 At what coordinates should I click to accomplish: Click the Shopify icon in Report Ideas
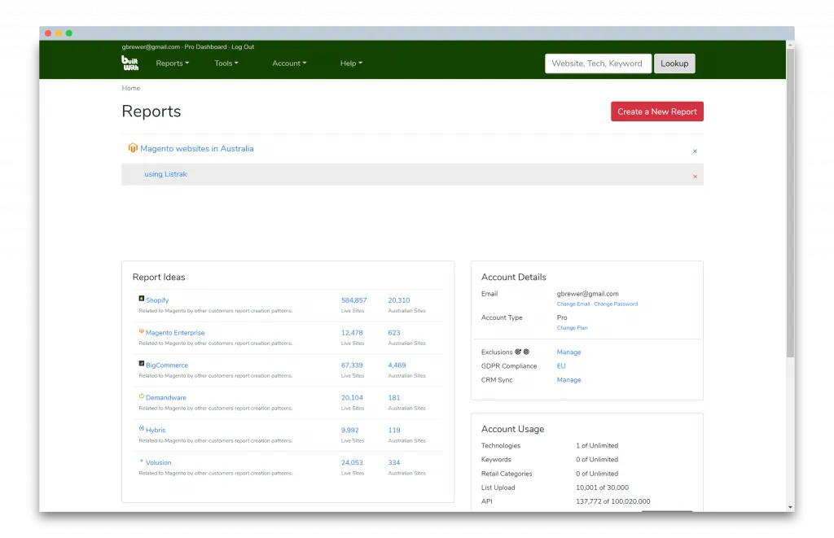point(142,299)
